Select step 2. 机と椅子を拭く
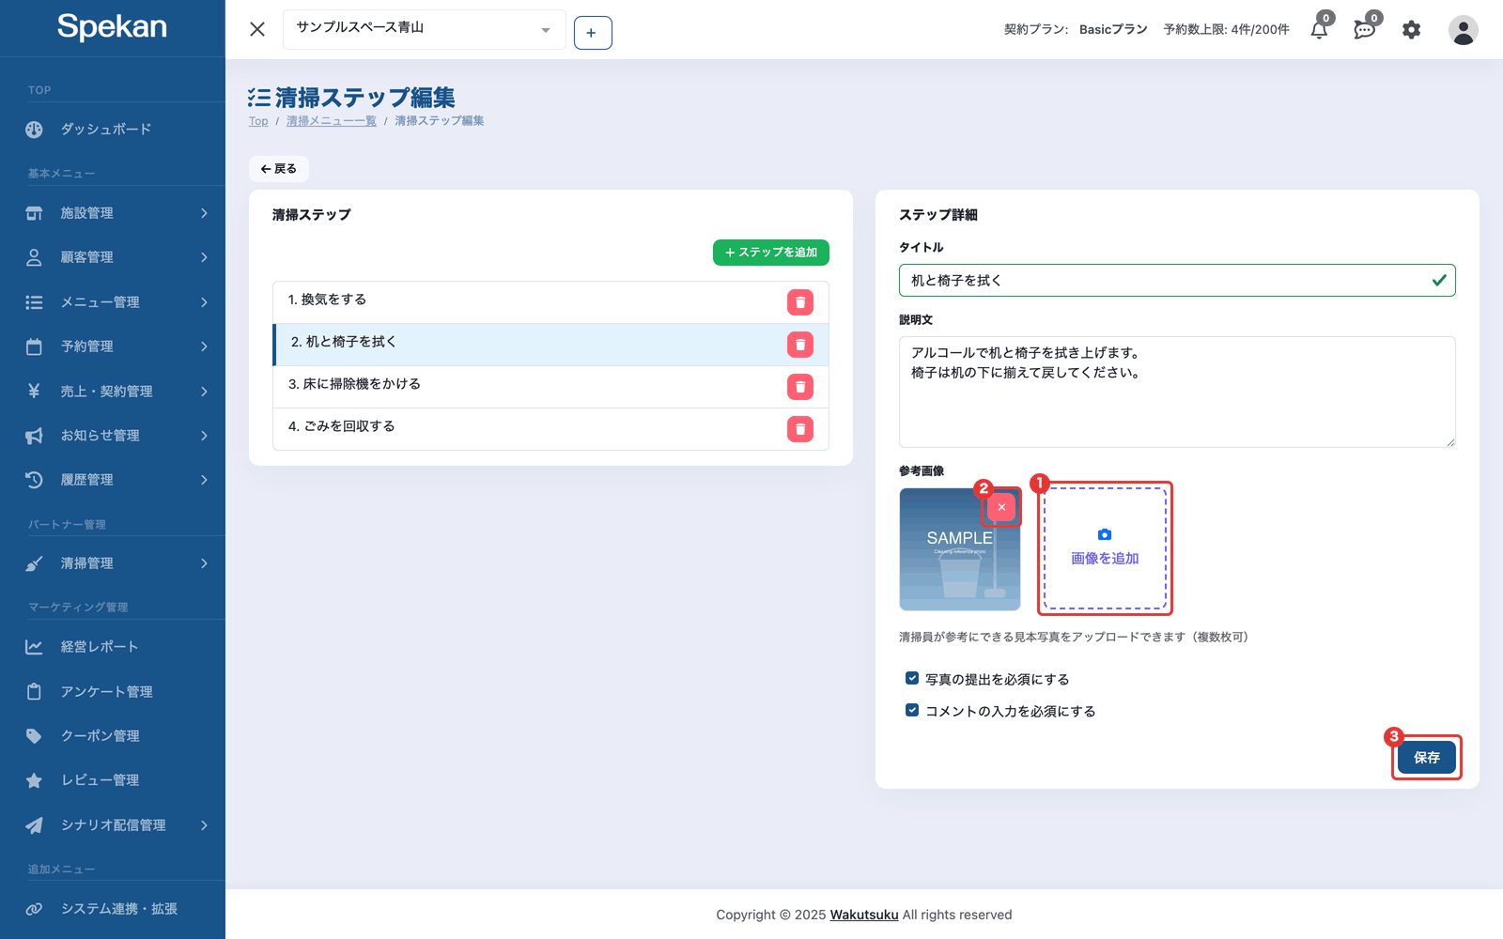 tap(550, 345)
